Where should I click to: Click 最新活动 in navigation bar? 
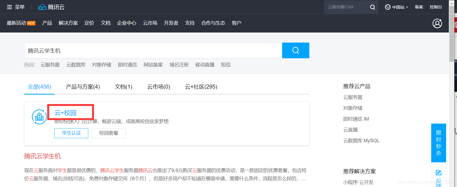[x=16, y=23]
